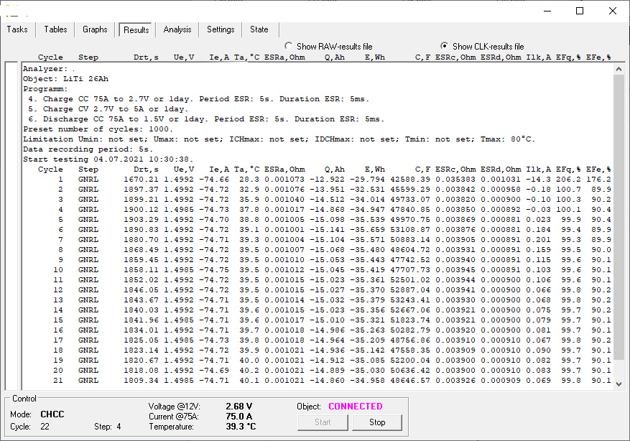Image resolution: width=630 pixels, height=441 pixels.
Task: Click cycle 5 leakage value 0.023
Action: (538, 220)
